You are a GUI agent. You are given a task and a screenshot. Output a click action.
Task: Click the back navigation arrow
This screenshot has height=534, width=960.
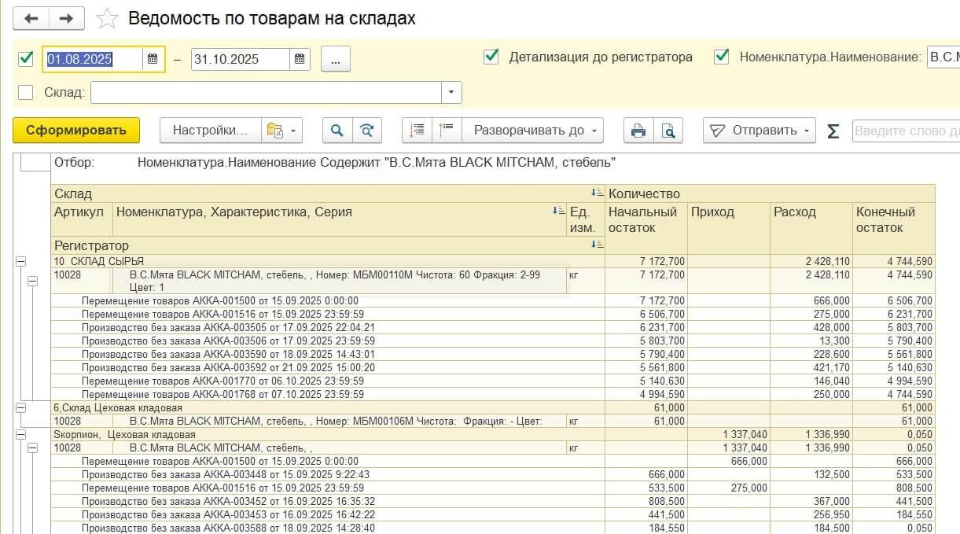[31, 18]
